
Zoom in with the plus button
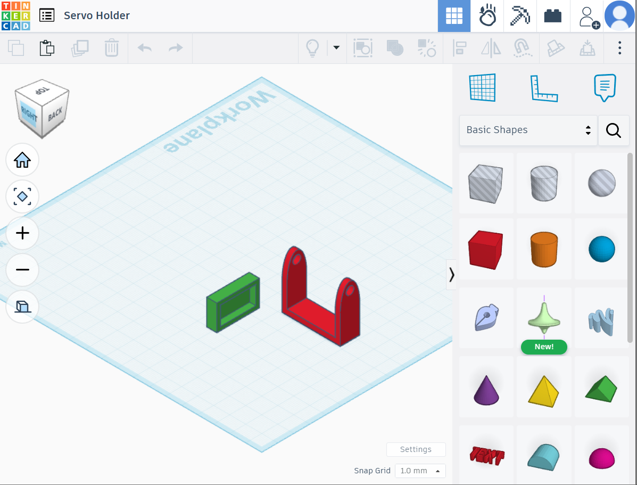tap(22, 233)
